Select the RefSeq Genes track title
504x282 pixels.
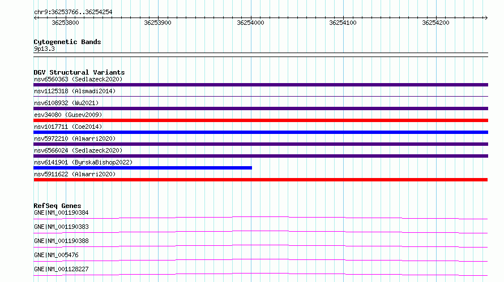(58, 206)
